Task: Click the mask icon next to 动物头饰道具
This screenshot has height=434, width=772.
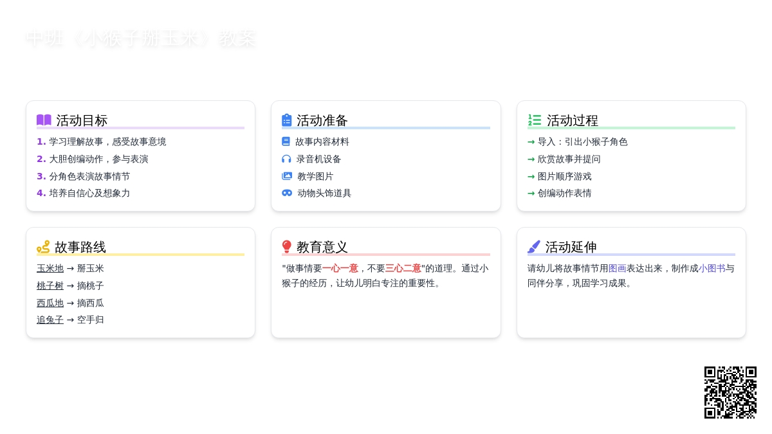Action: click(287, 193)
